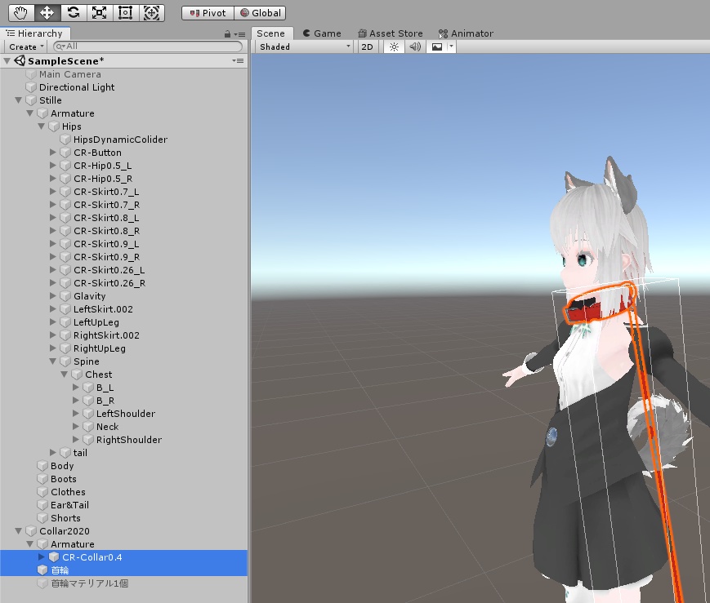
Task: Select RightUpLeg bone
Action: pyautogui.click(x=99, y=348)
